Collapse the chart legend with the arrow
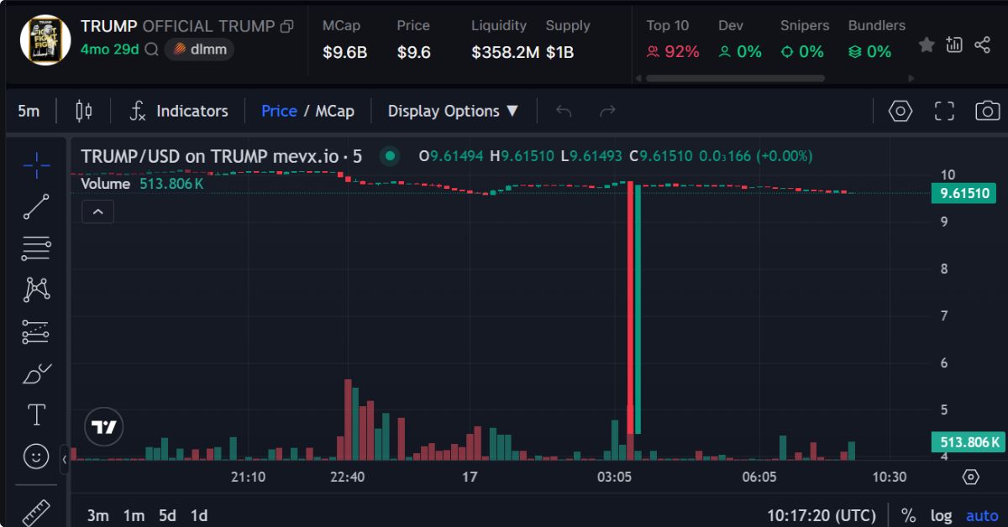 click(x=97, y=211)
